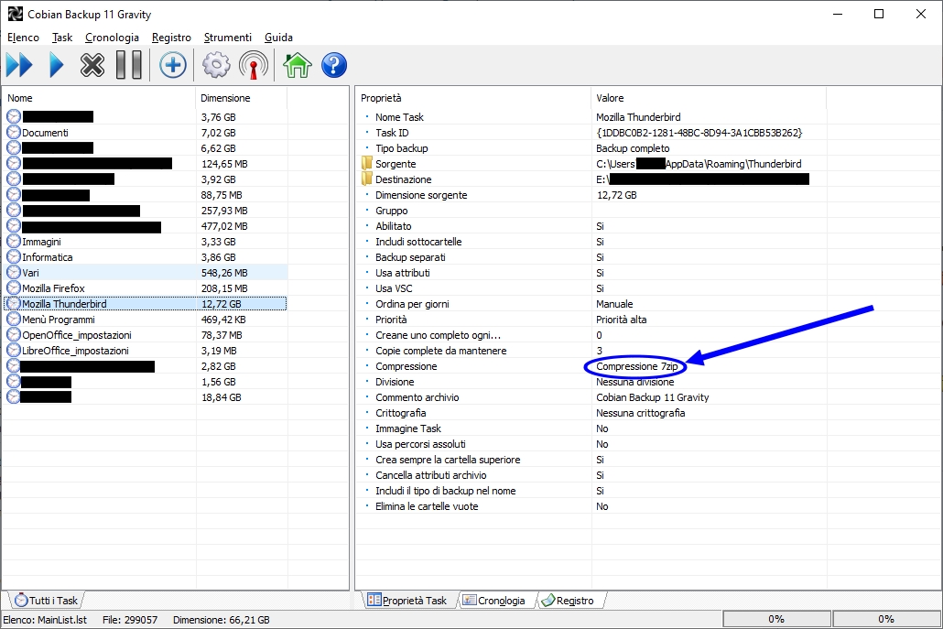Click the second 0% progress bar
The image size is (943, 629).
click(x=886, y=619)
